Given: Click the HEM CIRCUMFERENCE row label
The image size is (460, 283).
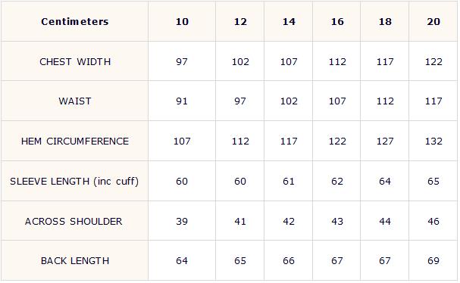Looking at the screenshot, I should point(75,141).
